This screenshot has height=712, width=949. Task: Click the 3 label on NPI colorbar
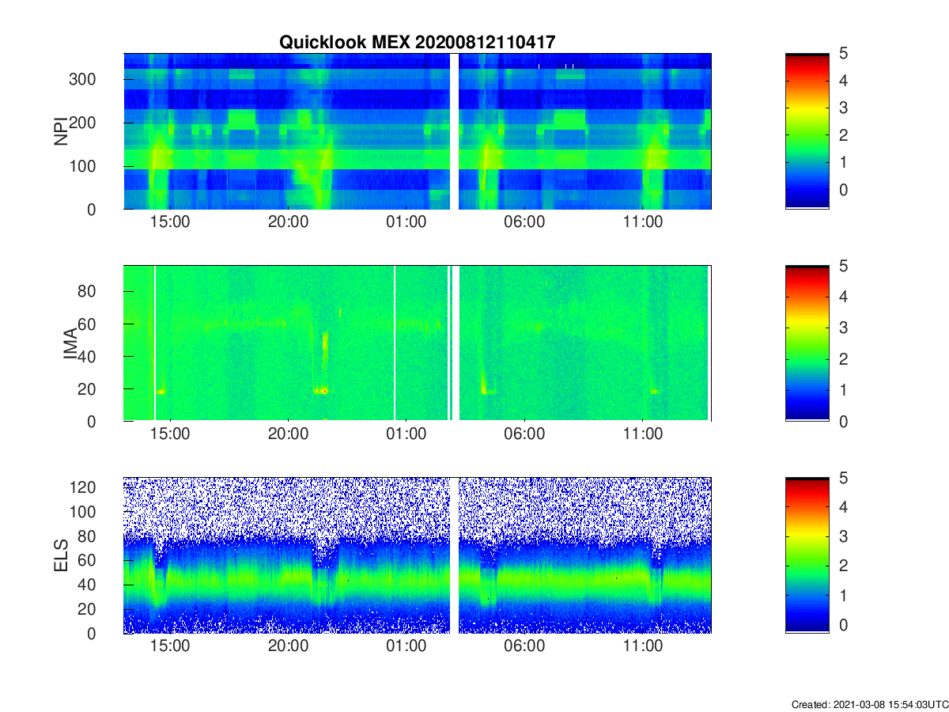point(843,108)
